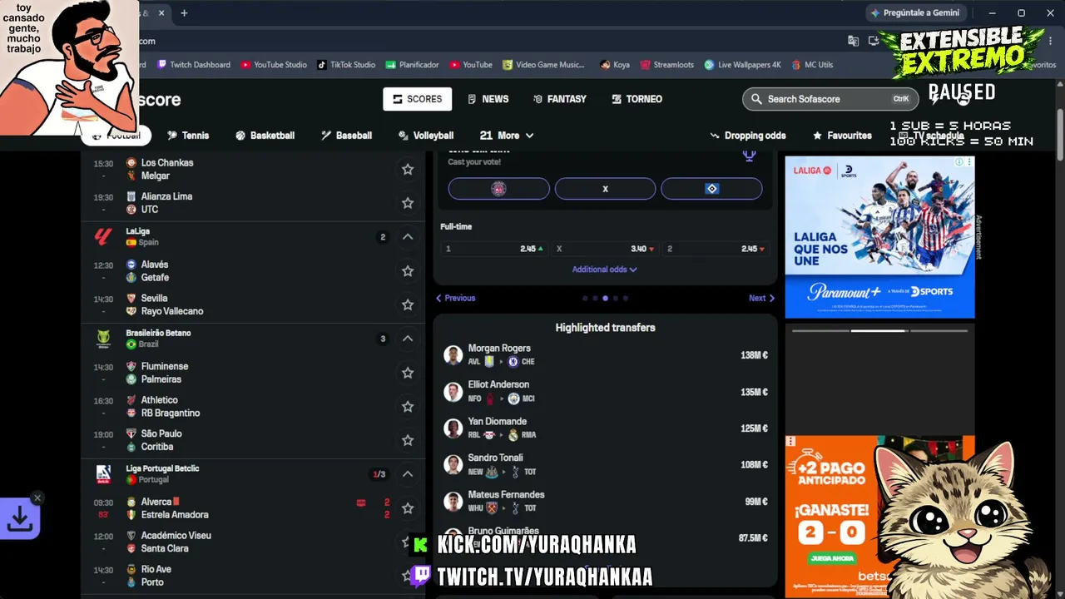Viewport: 1065px width, 599px height.
Task: Open the 21 More sports dropdown
Action: (x=507, y=136)
